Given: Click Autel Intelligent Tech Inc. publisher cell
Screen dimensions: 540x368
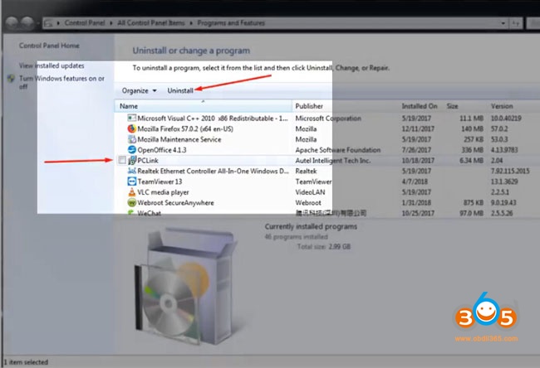Looking at the screenshot, I should 332,161.
